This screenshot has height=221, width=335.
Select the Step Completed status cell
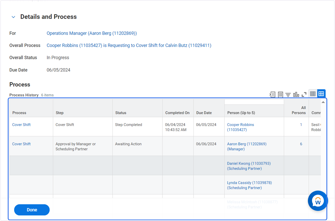138,127
